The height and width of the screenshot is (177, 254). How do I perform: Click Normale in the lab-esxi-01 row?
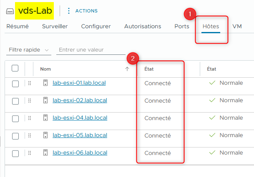pos(231,83)
